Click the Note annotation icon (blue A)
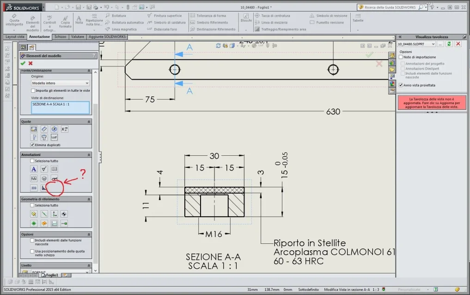 point(34,169)
